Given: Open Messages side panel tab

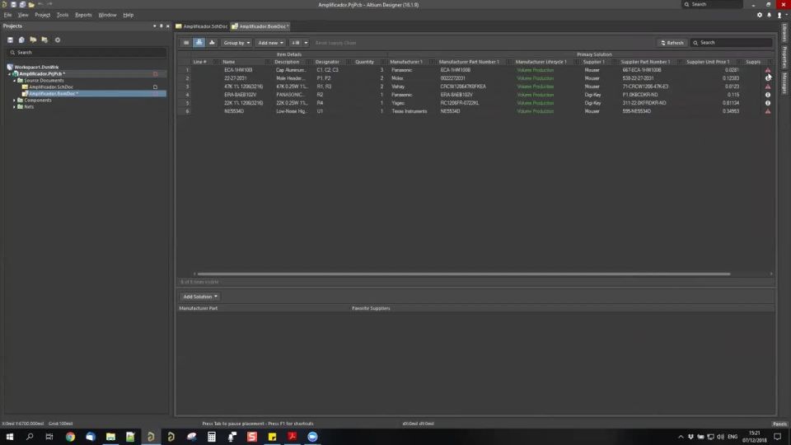Looking at the screenshot, I should pyautogui.click(x=784, y=82).
